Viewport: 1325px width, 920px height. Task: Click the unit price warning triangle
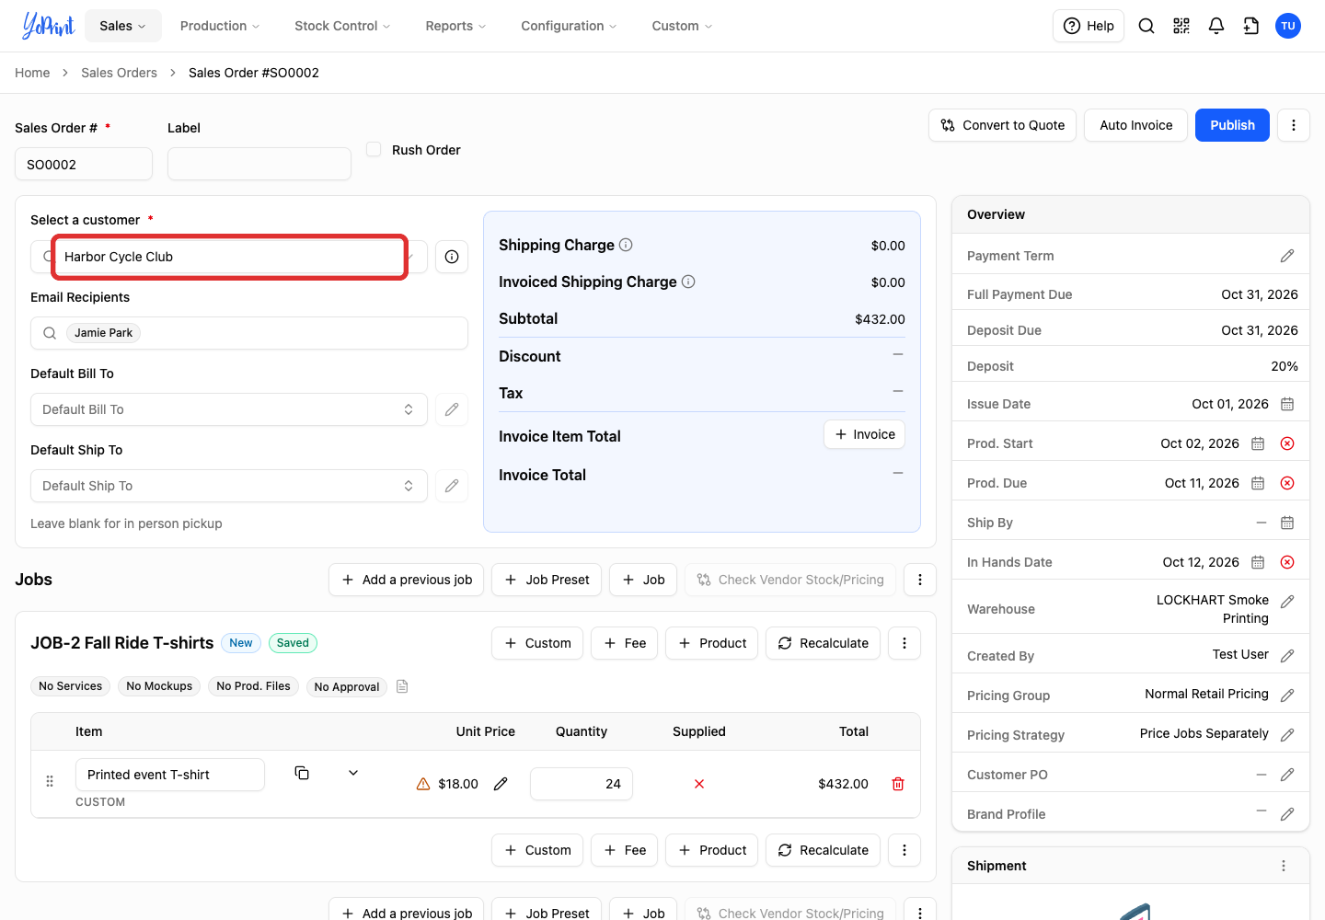[x=423, y=784]
